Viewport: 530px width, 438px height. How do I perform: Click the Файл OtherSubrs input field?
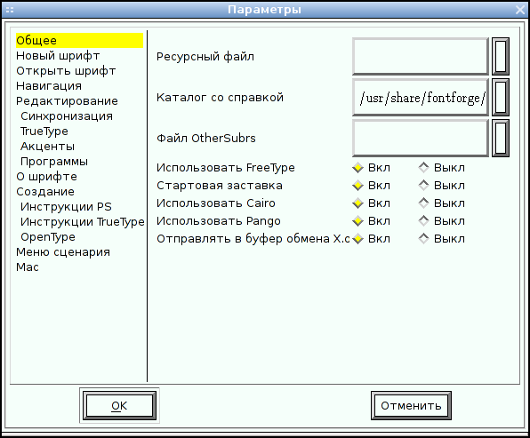coord(421,138)
